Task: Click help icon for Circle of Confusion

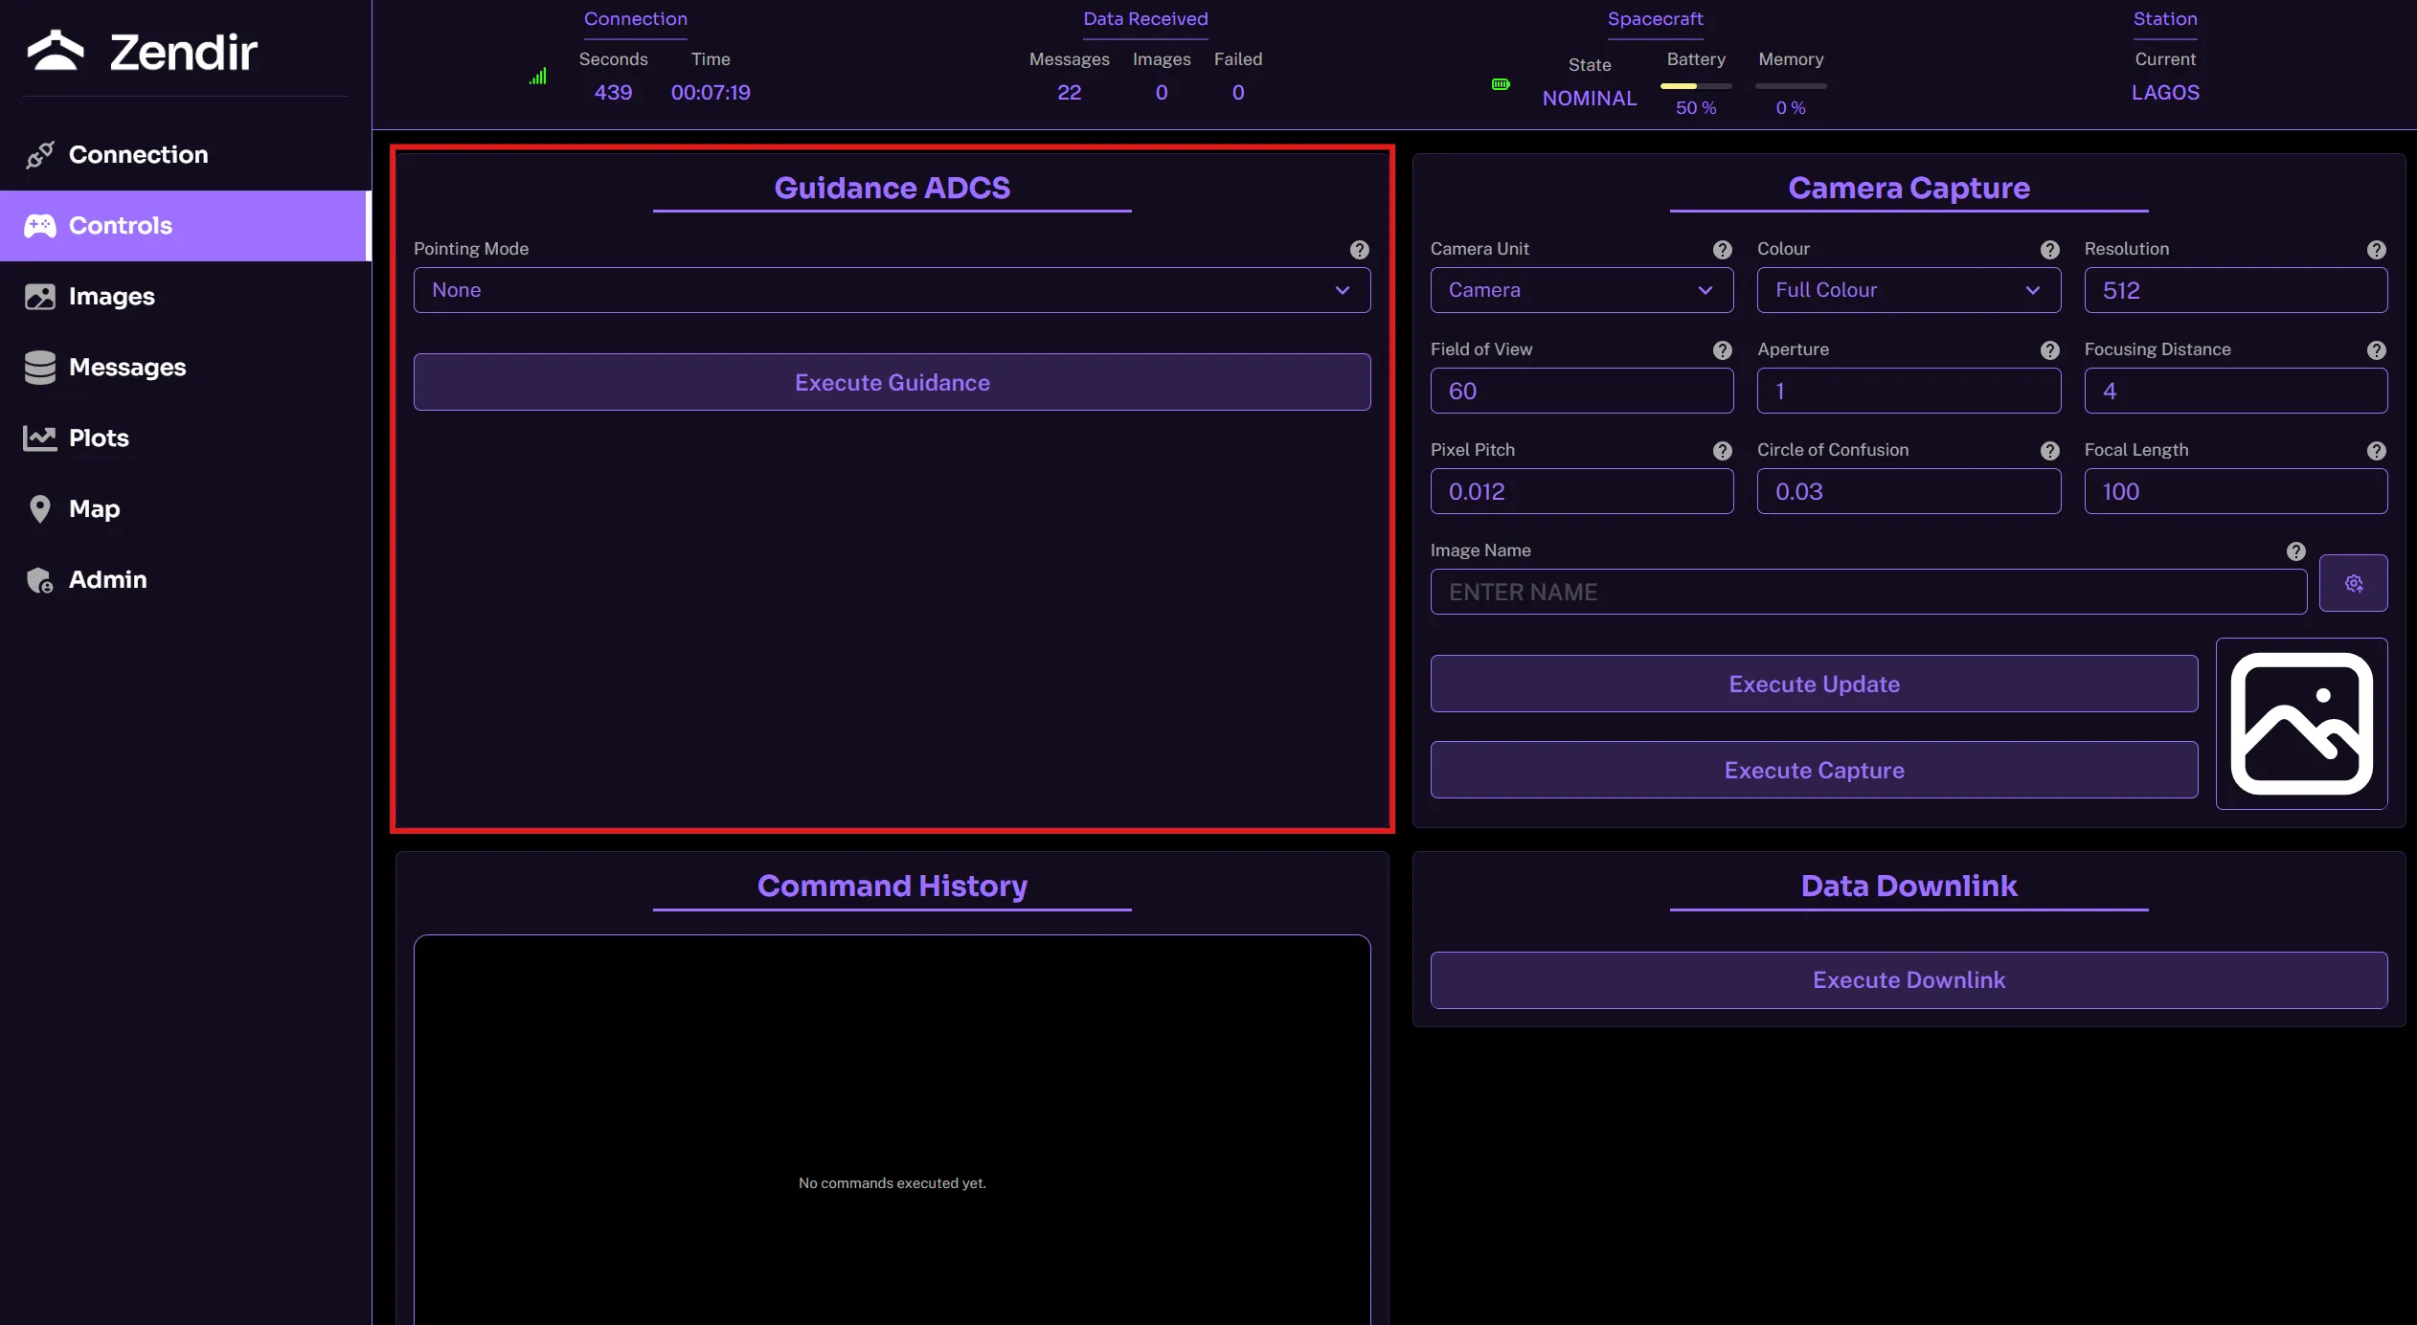Action: tap(2049, 451)
